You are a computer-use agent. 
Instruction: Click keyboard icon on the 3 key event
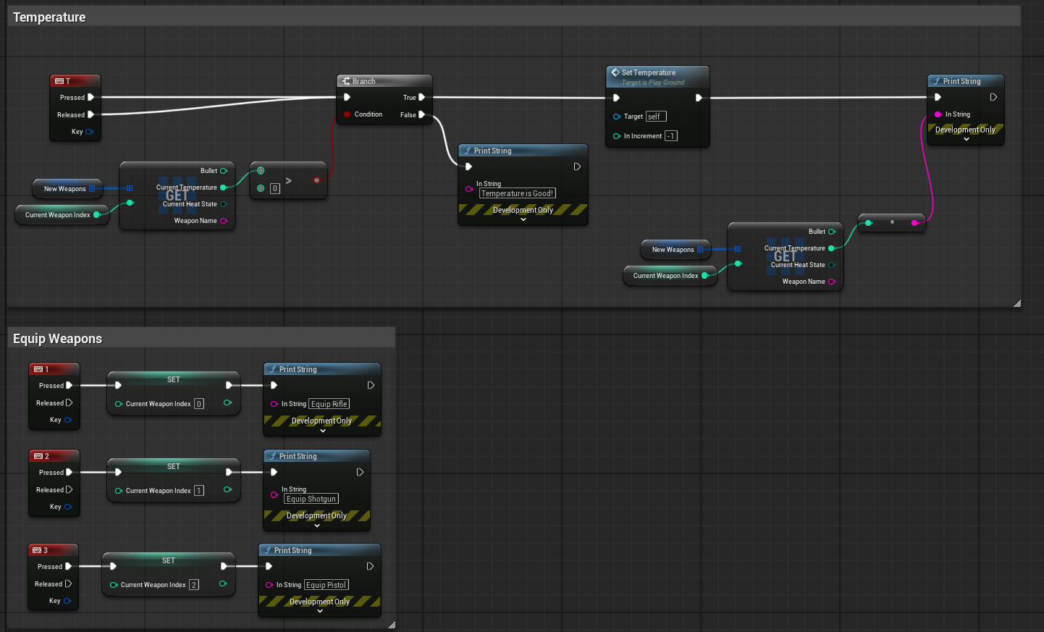(x=37, y=550)
